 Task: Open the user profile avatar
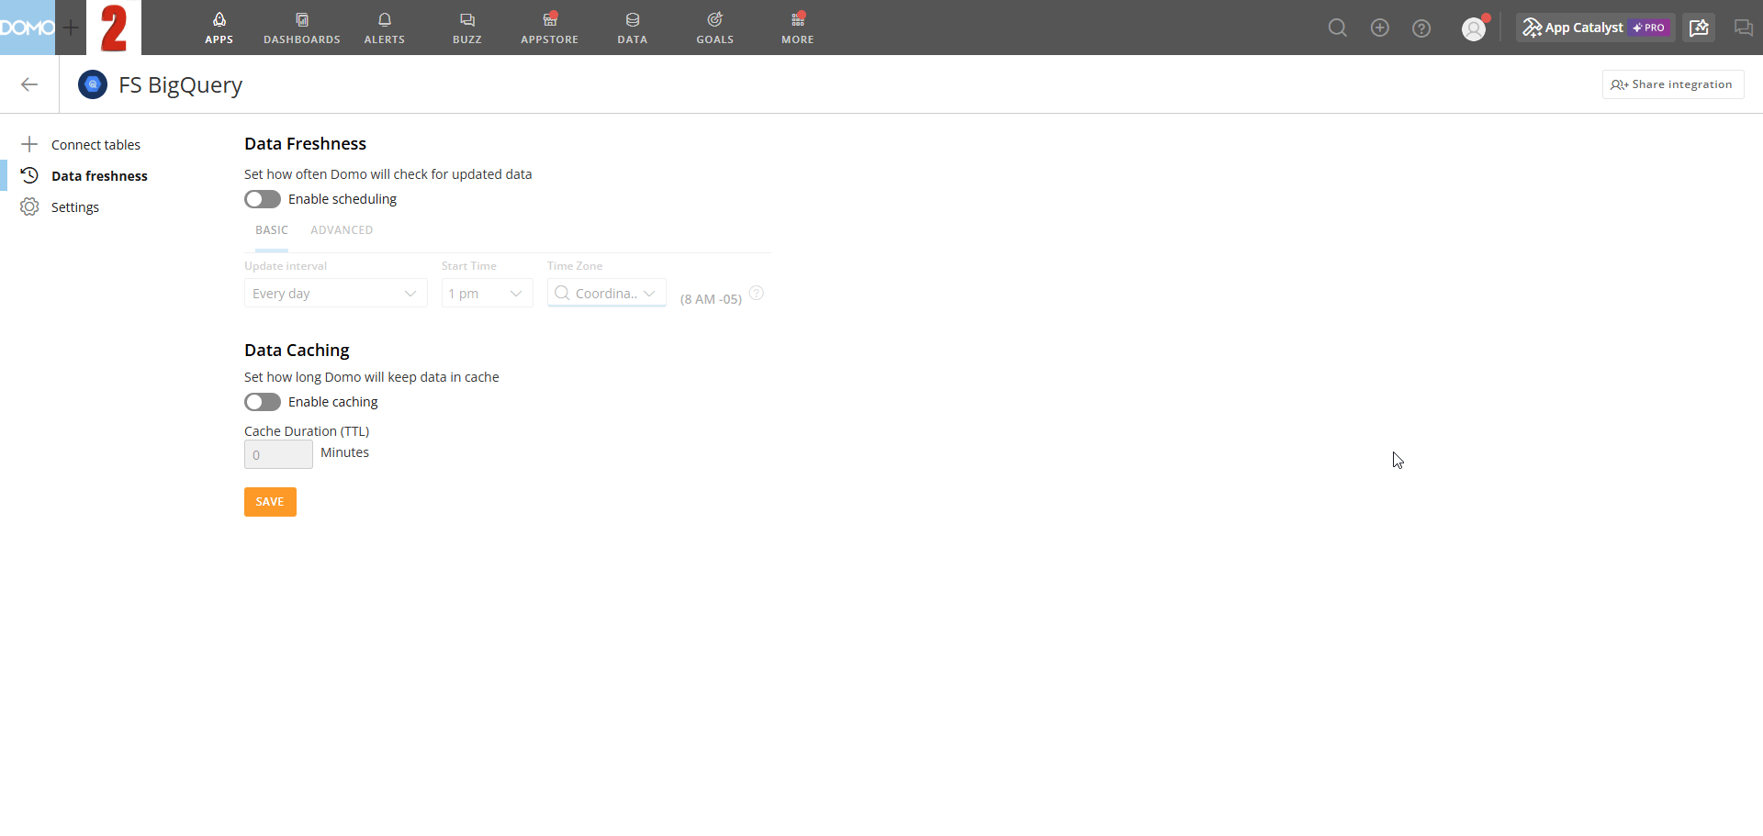1474,28
